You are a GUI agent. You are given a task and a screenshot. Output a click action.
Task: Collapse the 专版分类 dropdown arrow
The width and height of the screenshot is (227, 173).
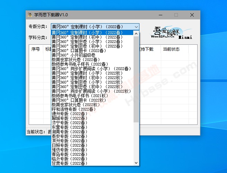click(136, 27)
